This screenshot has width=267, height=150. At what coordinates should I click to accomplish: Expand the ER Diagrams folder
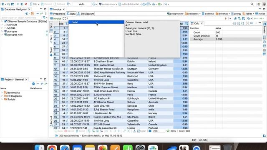(x=2, y=96)
